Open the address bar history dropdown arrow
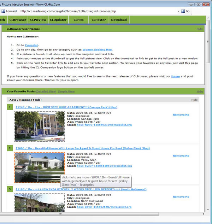 tap(178, 11)
